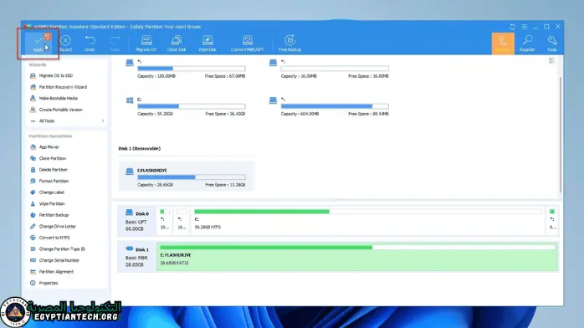Image resolution: width=584 pixels, height=328 pixels.
Task: Open Migrate OS from the toolbar
Action: point(146,44)
